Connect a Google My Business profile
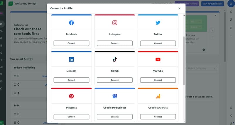This screenshot has height=125, width=235. click(x=115, y=117)
